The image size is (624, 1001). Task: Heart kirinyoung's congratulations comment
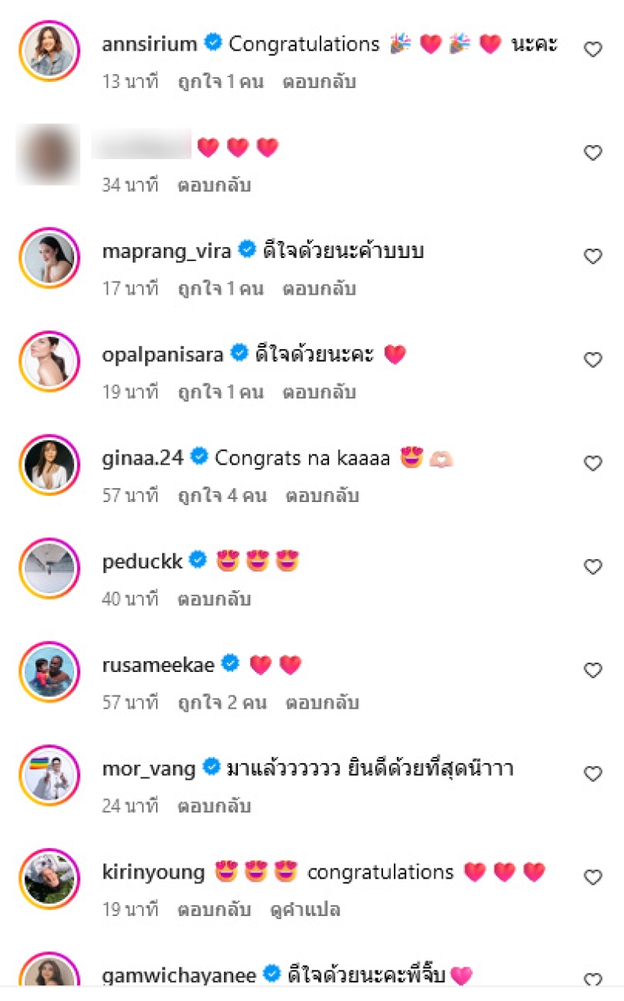pyautogui.click(x=593, y=878)
